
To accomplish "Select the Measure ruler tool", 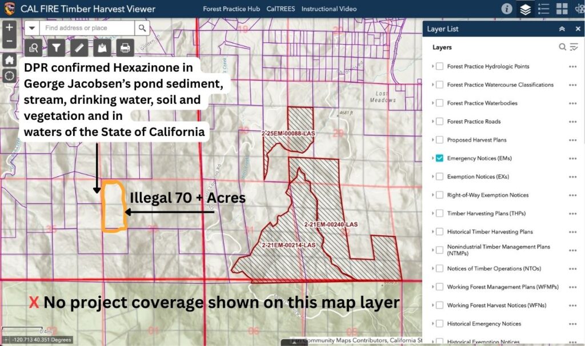I will pos(79,48).
